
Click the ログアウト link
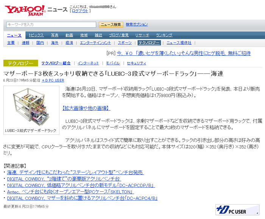80,11
